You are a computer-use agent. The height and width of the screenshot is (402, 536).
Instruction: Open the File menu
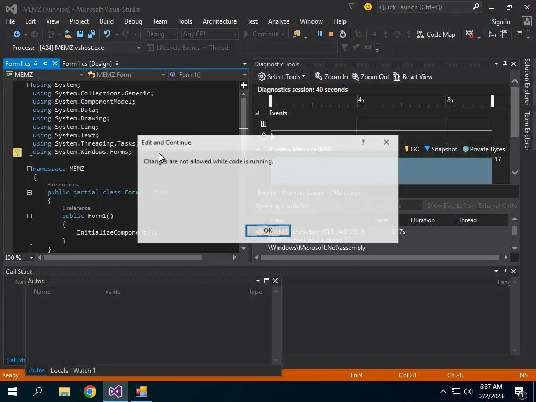click(x=10, y=21)
